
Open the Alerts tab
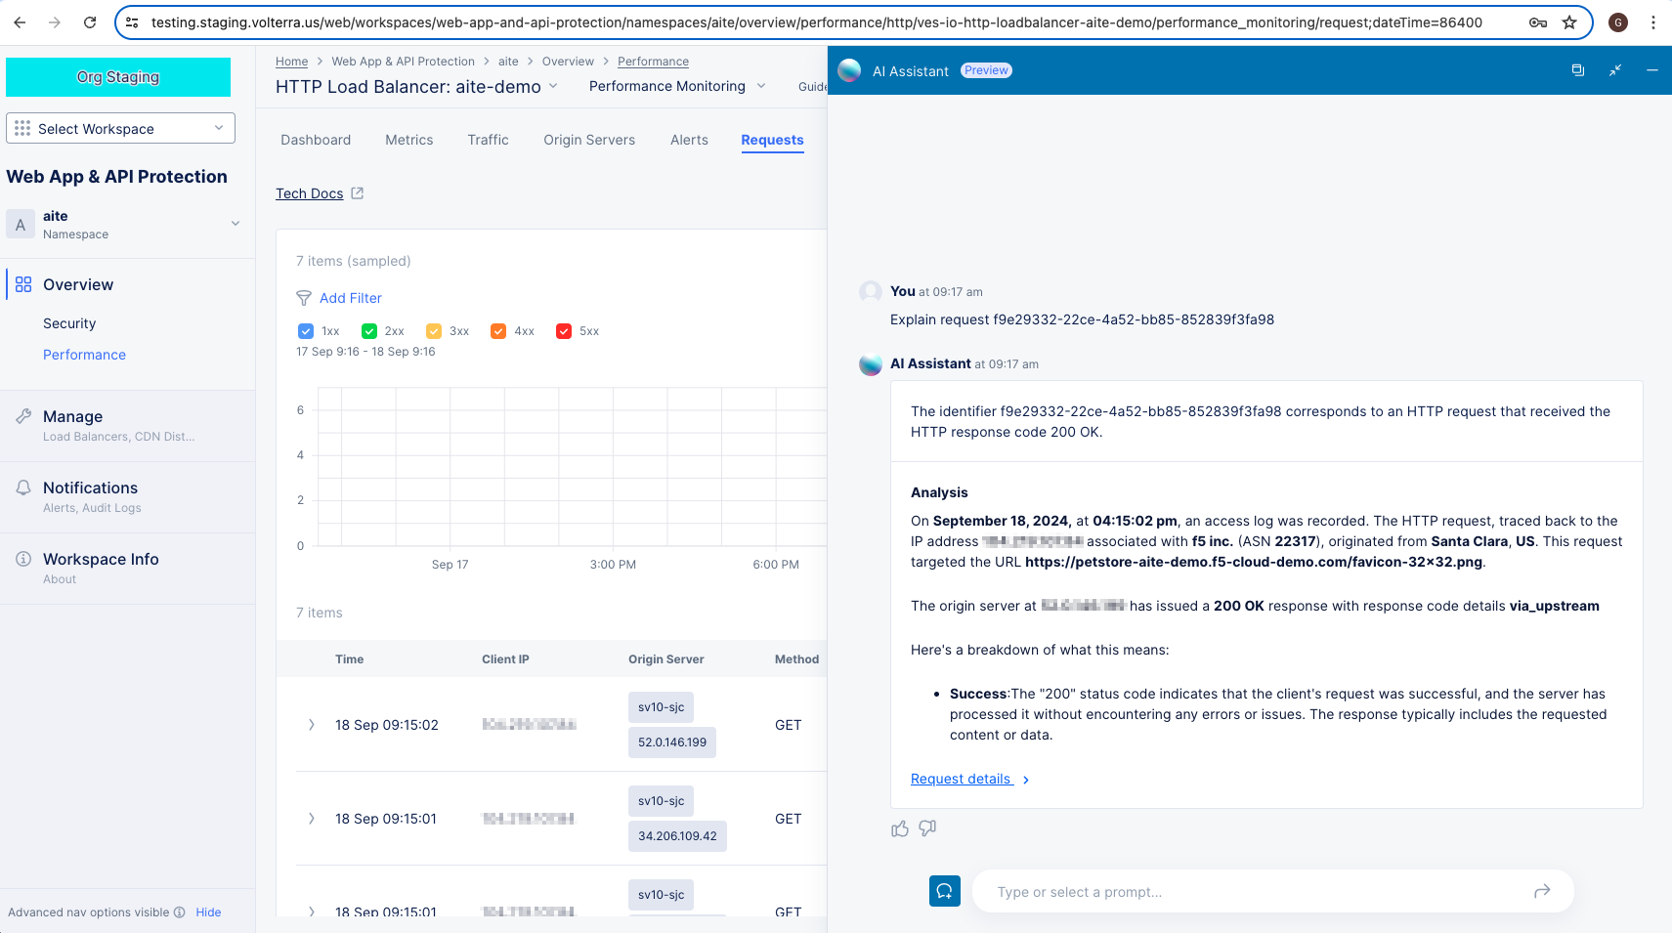pos(689,140)
